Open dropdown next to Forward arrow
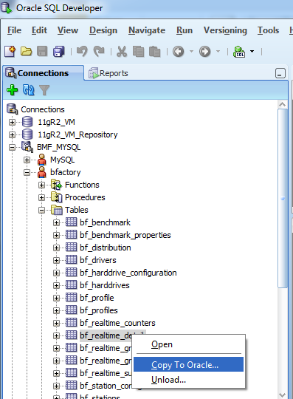 click(218, 52)
